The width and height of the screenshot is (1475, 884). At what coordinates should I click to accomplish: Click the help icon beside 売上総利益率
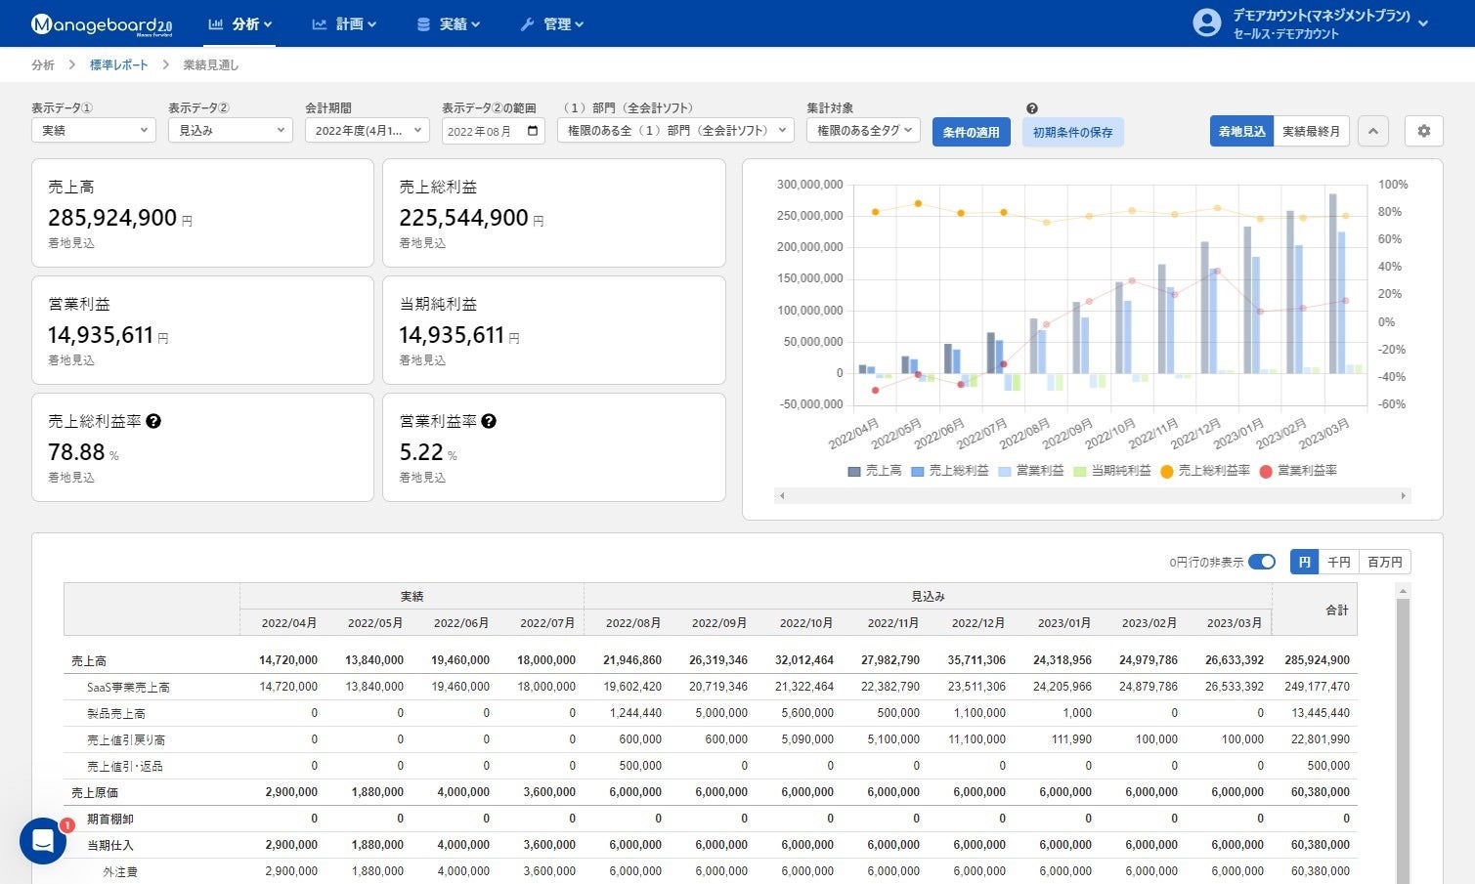153,421
